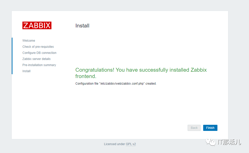Click the word created after file path
This screenshot has height=153, width=249.
[151, 84]
